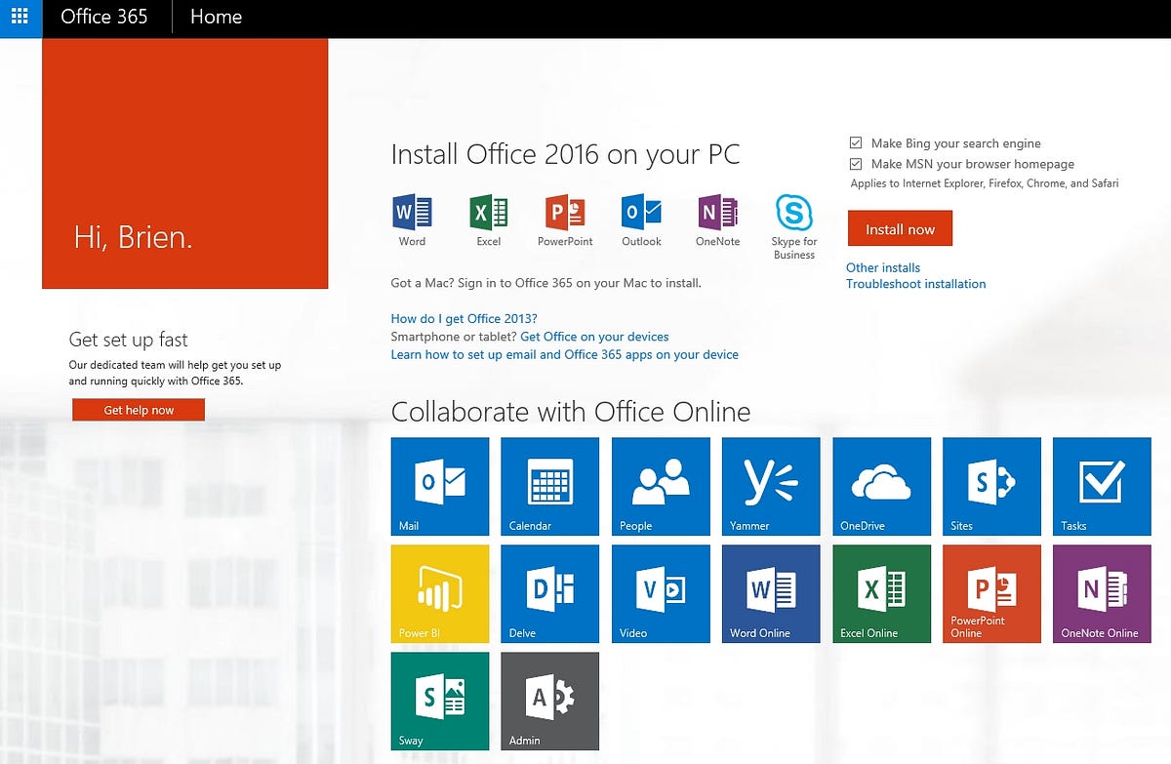
Task: Open the Troubleshoot installation link
Action: click(x=916, y=284)
